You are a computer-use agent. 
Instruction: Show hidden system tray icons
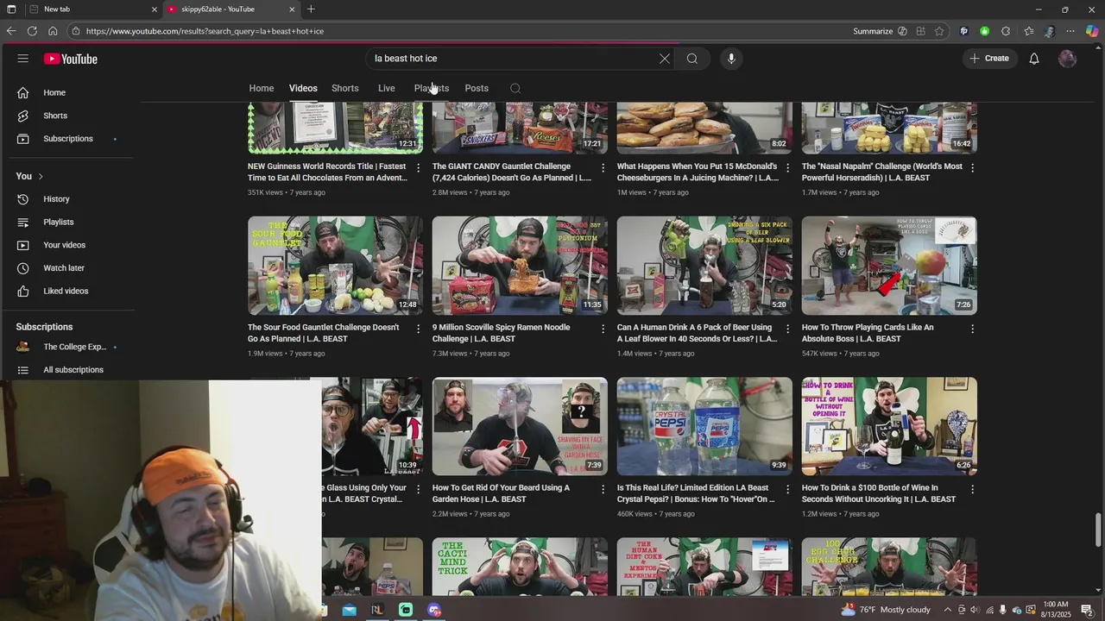click(947, 610)
